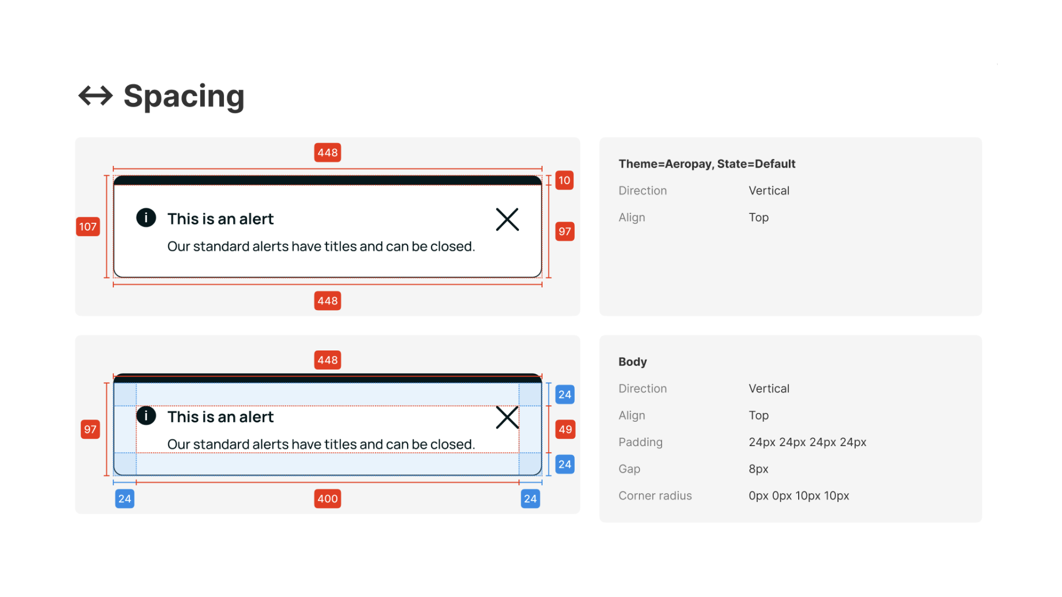Click the Body section title
The image size is (1062, 597).
coord(632,362)
